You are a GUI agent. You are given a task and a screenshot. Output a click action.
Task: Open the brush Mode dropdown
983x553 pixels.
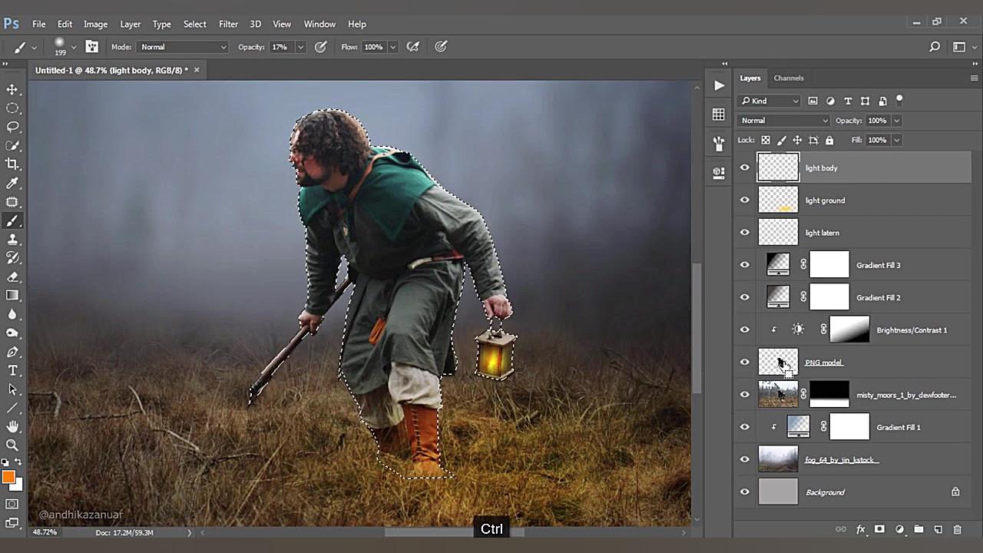[183, 47]
